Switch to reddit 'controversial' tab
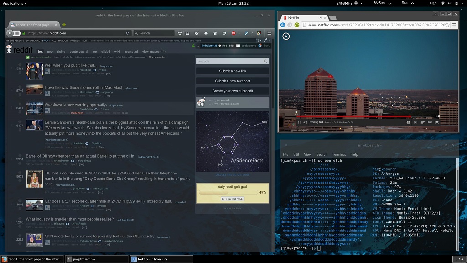467x263 pixels. coord(78,52)
